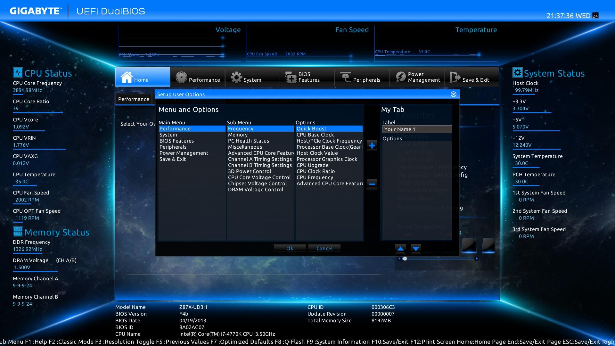Click the Home house icon

coord(127,77)
